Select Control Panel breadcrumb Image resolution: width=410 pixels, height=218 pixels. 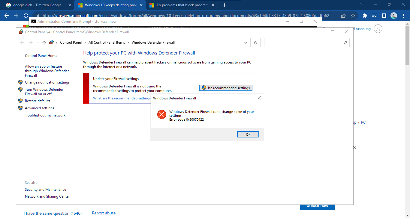[71, 43]
